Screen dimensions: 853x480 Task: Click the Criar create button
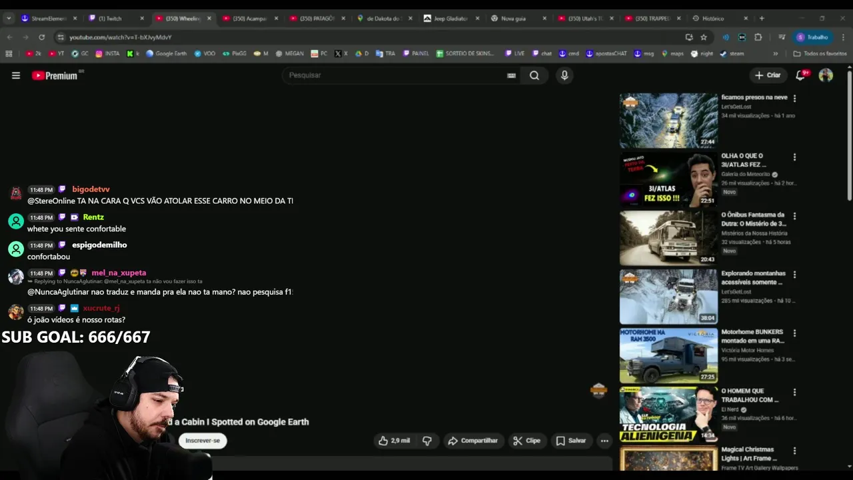click(767, 75)
